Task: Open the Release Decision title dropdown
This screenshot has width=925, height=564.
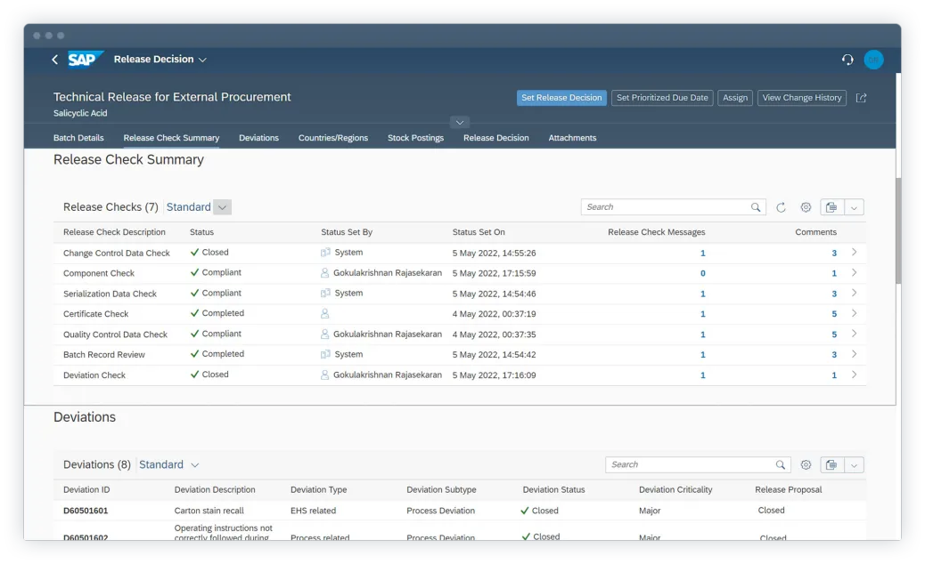Action: pos(202,59)
